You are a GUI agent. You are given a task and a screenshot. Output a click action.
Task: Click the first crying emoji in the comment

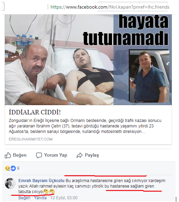(46, 192)
